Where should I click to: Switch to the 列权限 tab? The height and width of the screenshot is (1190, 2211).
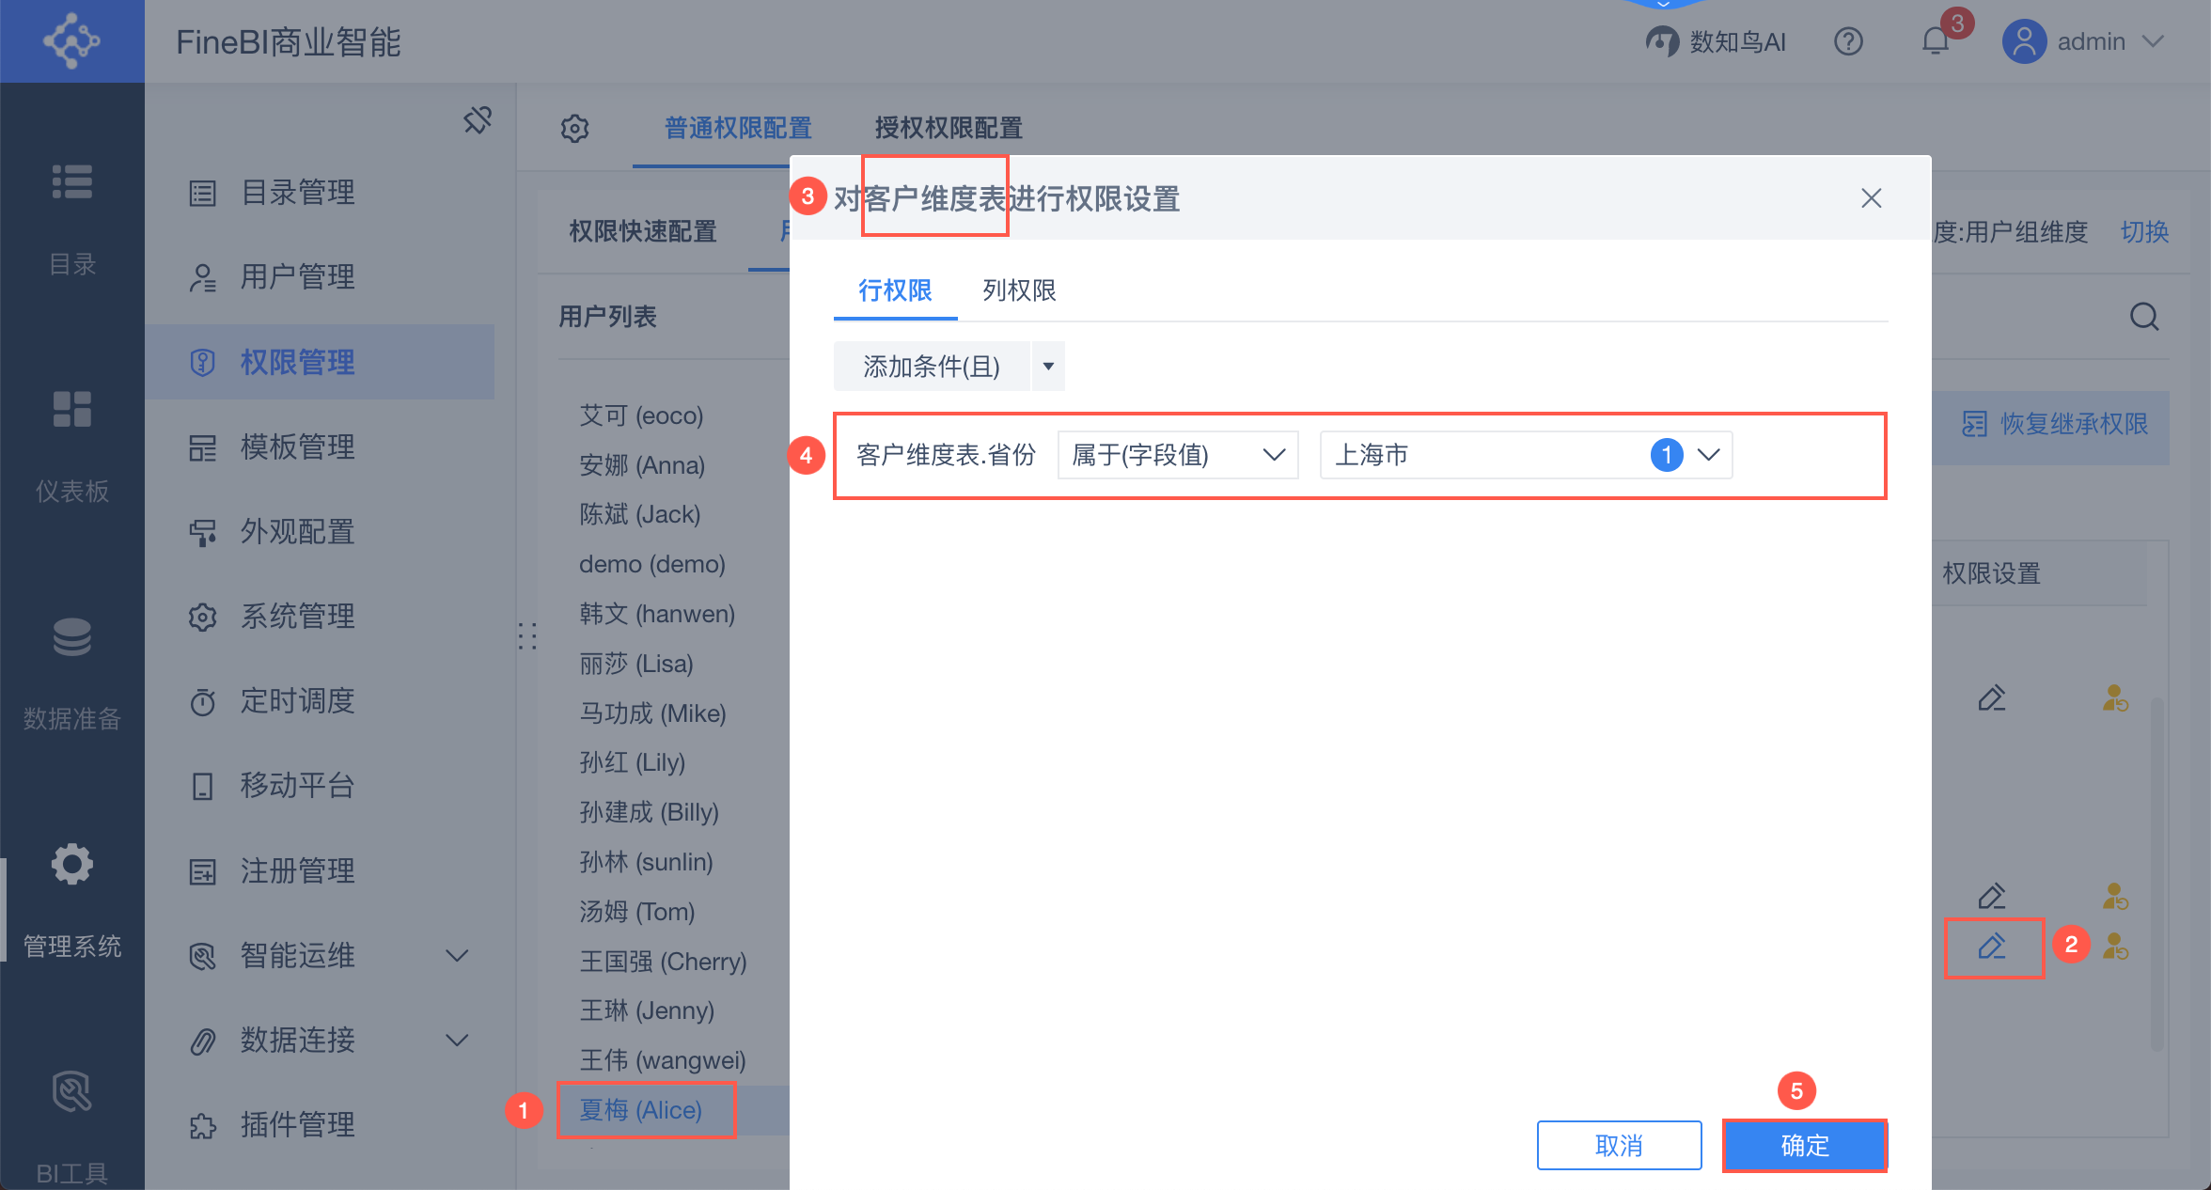[1019, 290]
